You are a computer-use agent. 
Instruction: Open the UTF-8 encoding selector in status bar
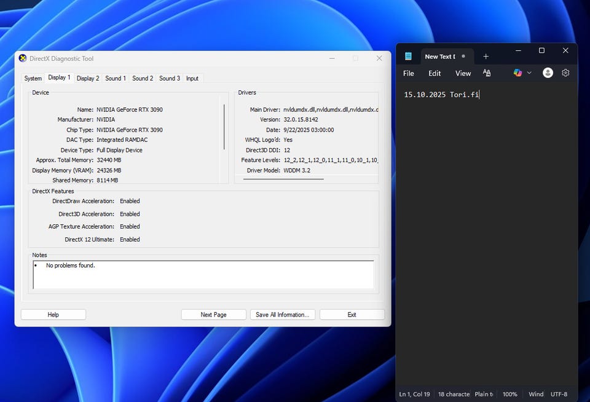[559, 394]
